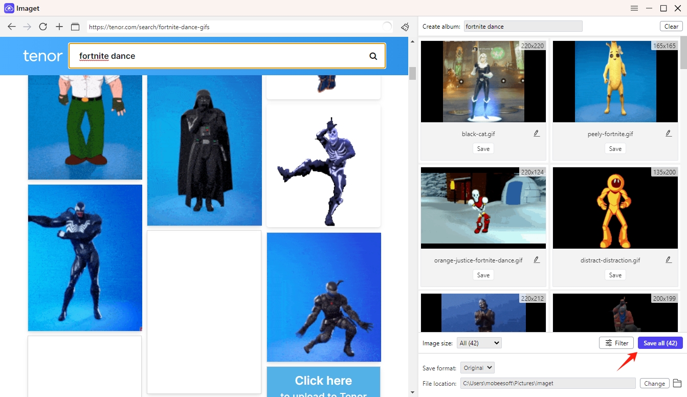Click the File location path field
The height and width of the screenshot is (397, 687).
click(548, 383)
